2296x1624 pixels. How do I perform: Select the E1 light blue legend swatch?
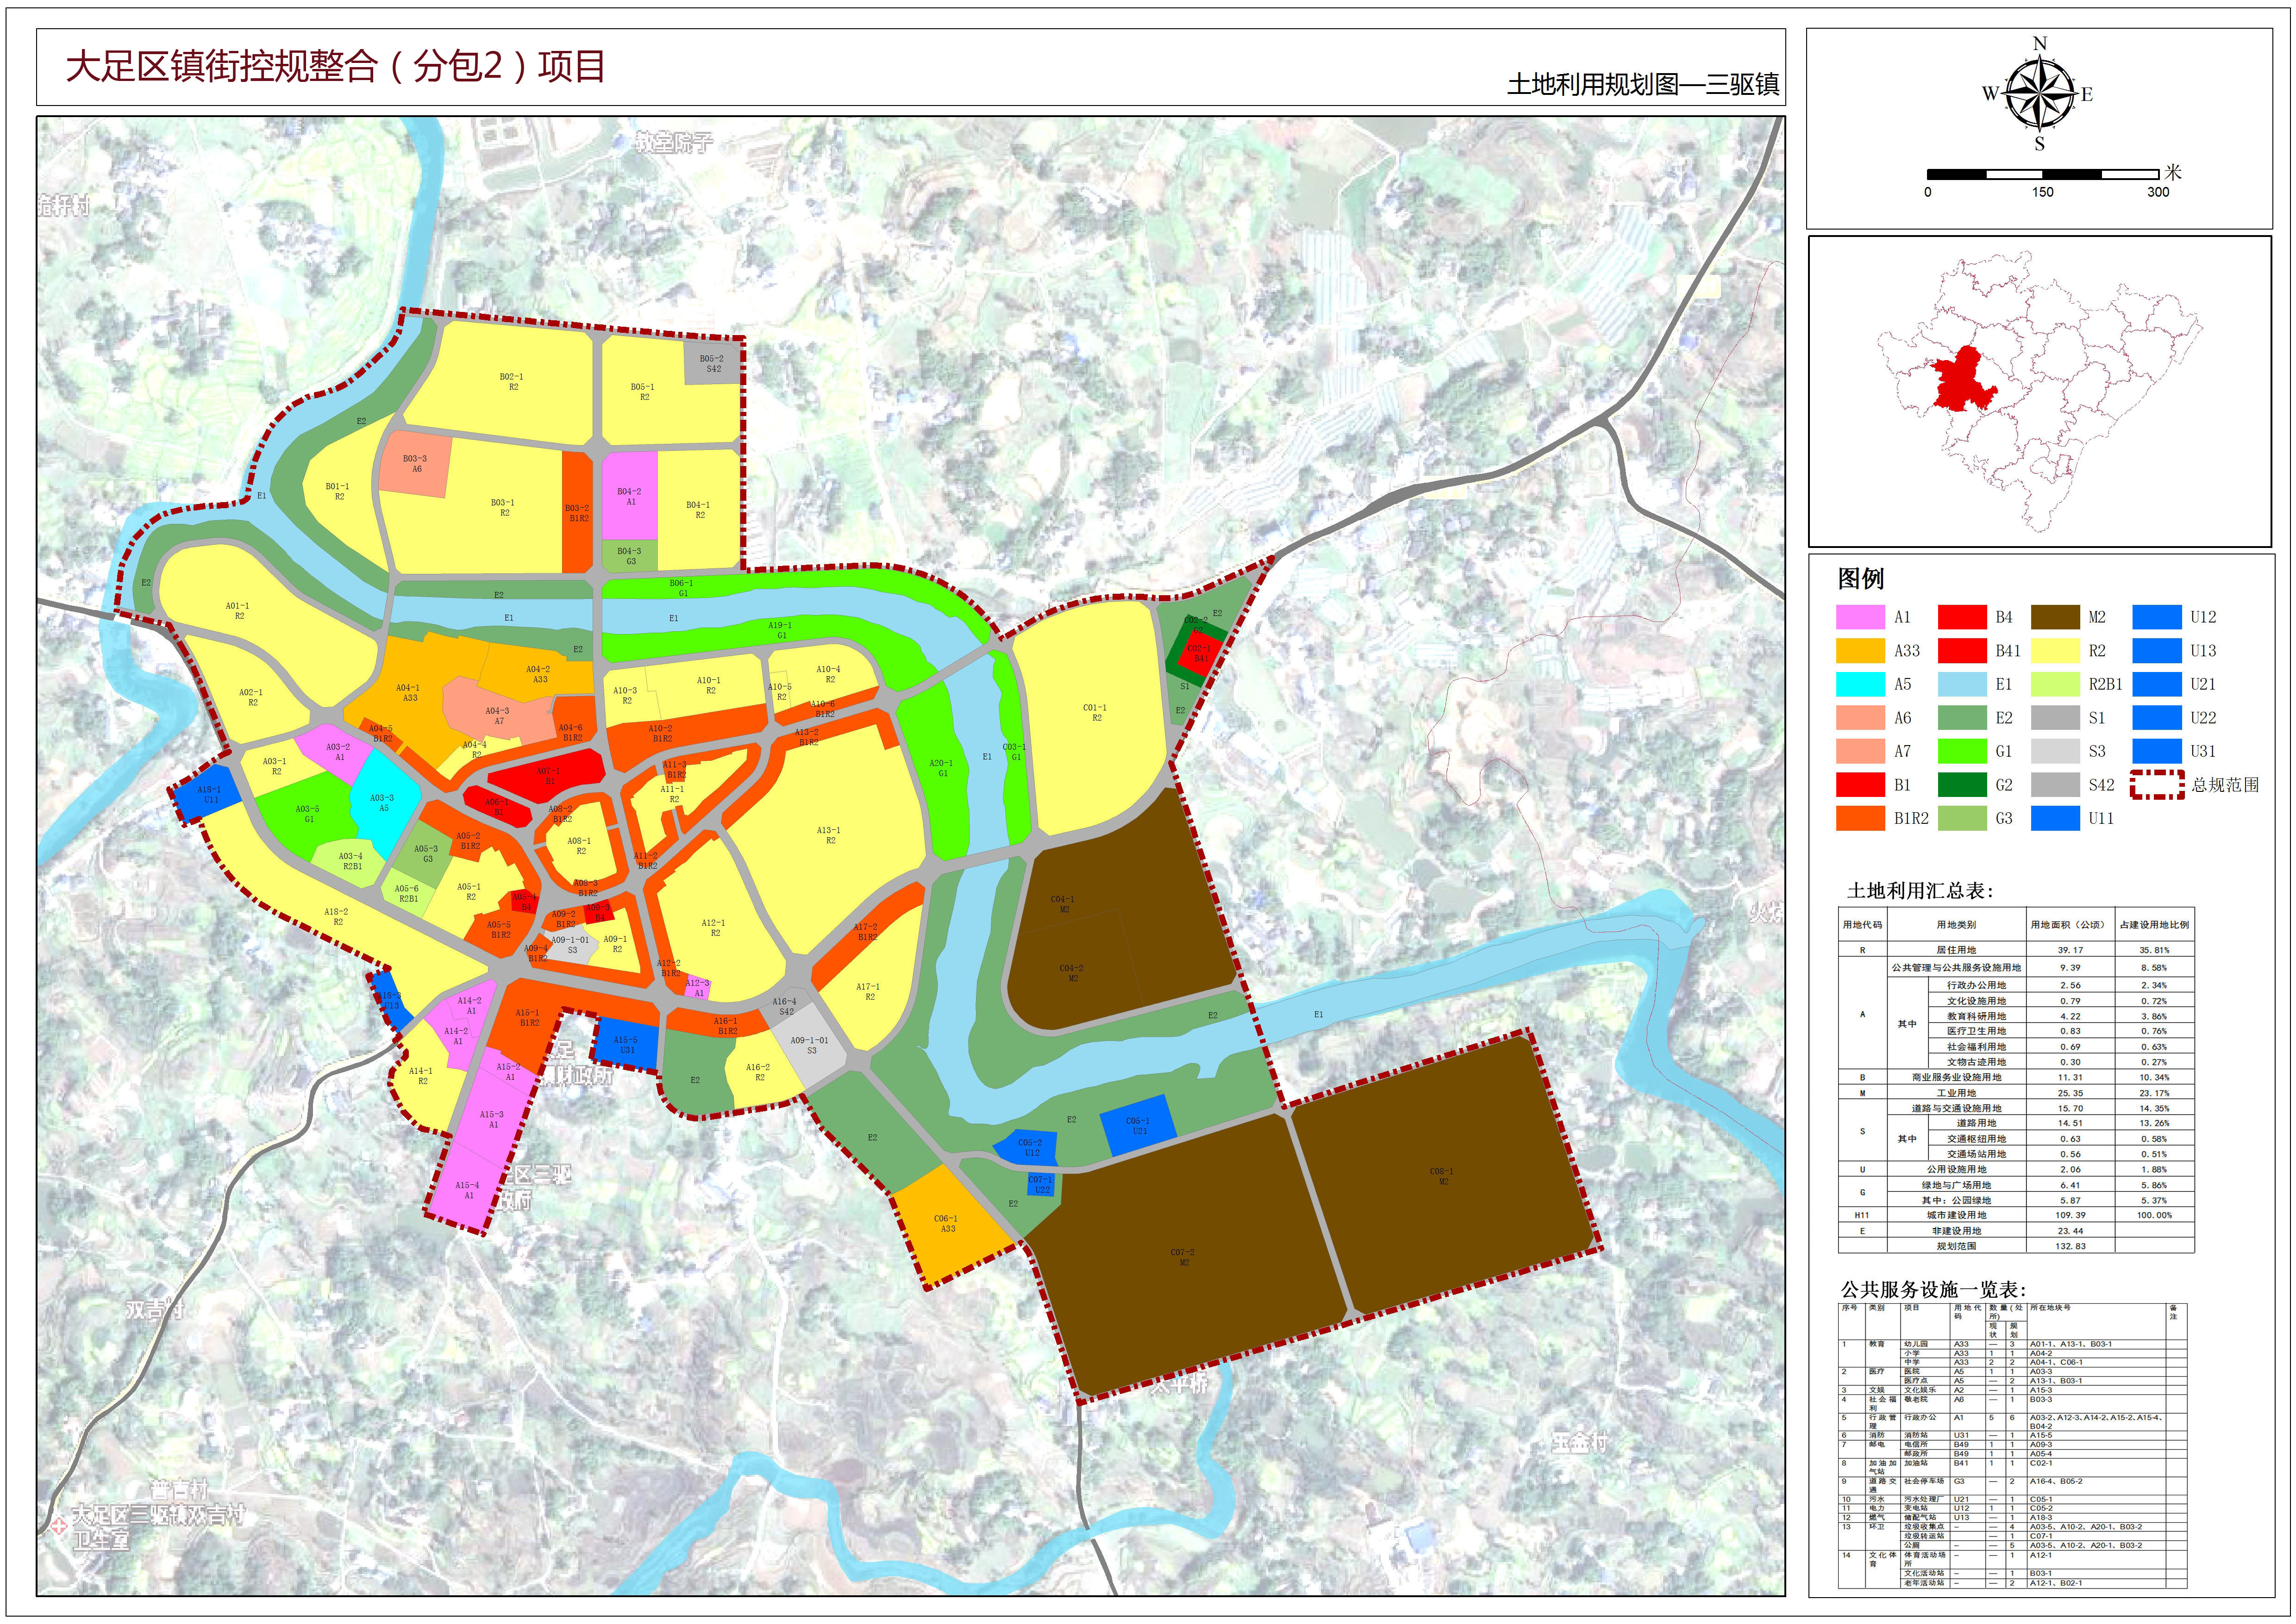(x=1962, y=684)
